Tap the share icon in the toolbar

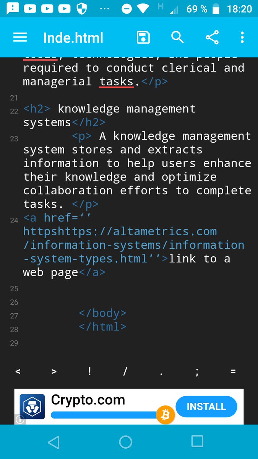[x=212, y=37]
